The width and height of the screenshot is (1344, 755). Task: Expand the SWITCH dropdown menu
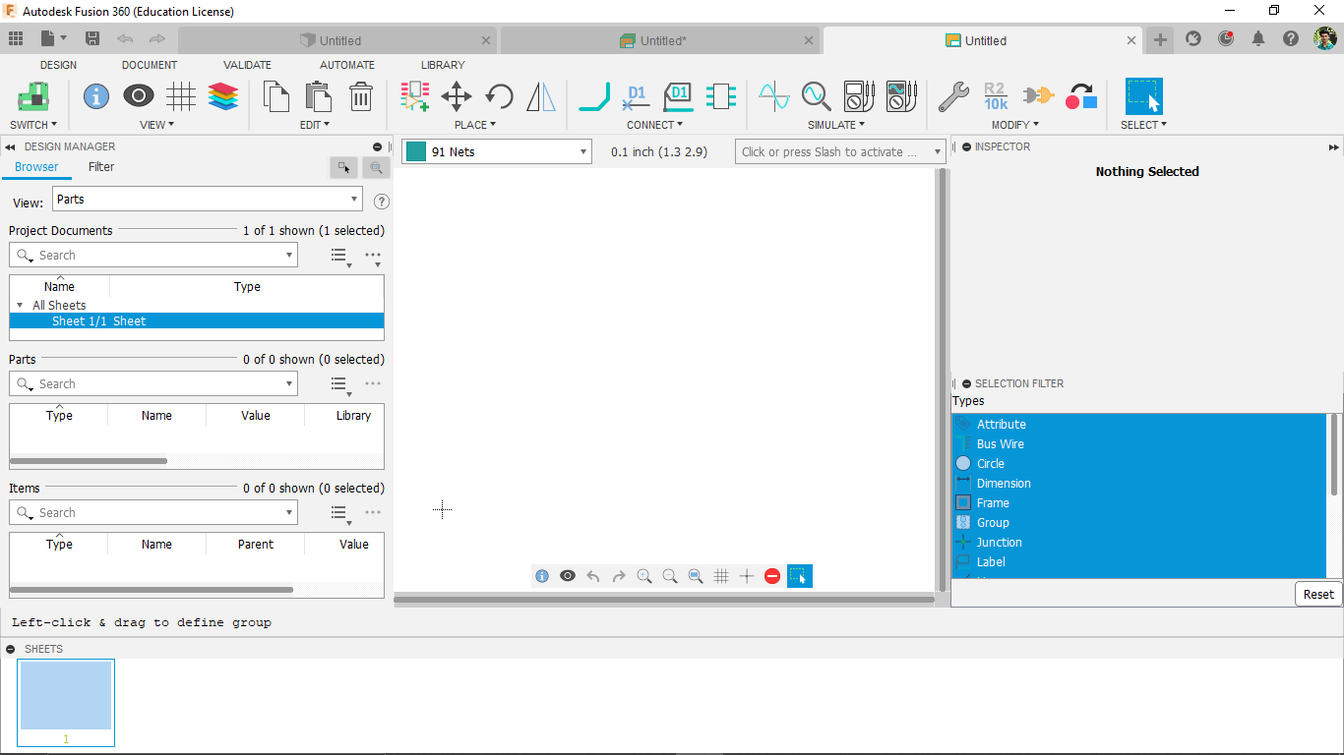33,125
